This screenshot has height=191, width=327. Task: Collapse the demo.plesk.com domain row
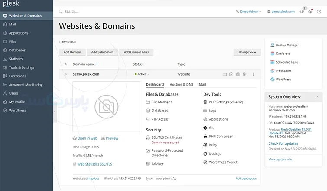pyautogui.click(x=66, y=74)
